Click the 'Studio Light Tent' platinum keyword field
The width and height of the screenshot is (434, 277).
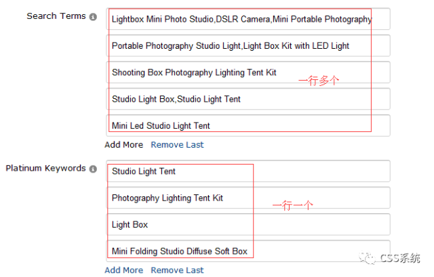pyautogui.click(x=248, y=171)
